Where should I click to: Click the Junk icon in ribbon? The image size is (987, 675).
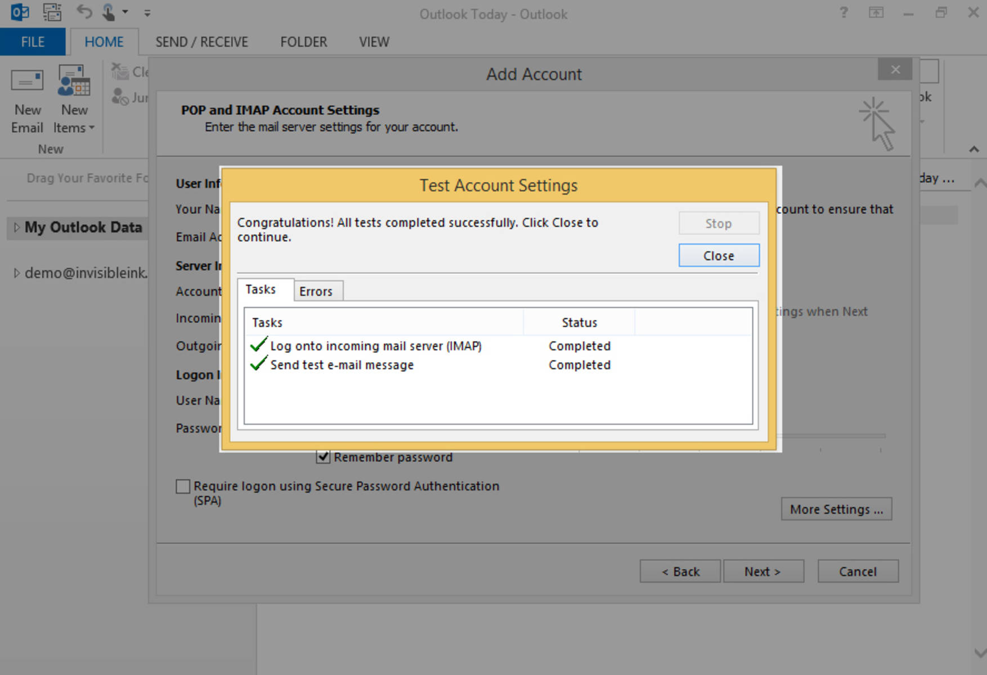[x=120, y=97]
